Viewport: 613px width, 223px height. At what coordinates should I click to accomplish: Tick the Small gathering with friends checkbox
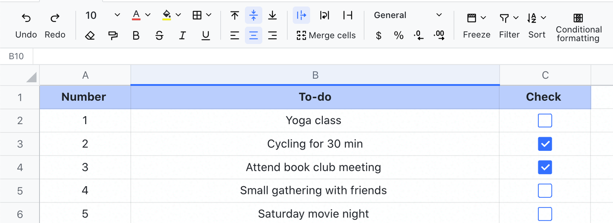[x=545, y=191]
